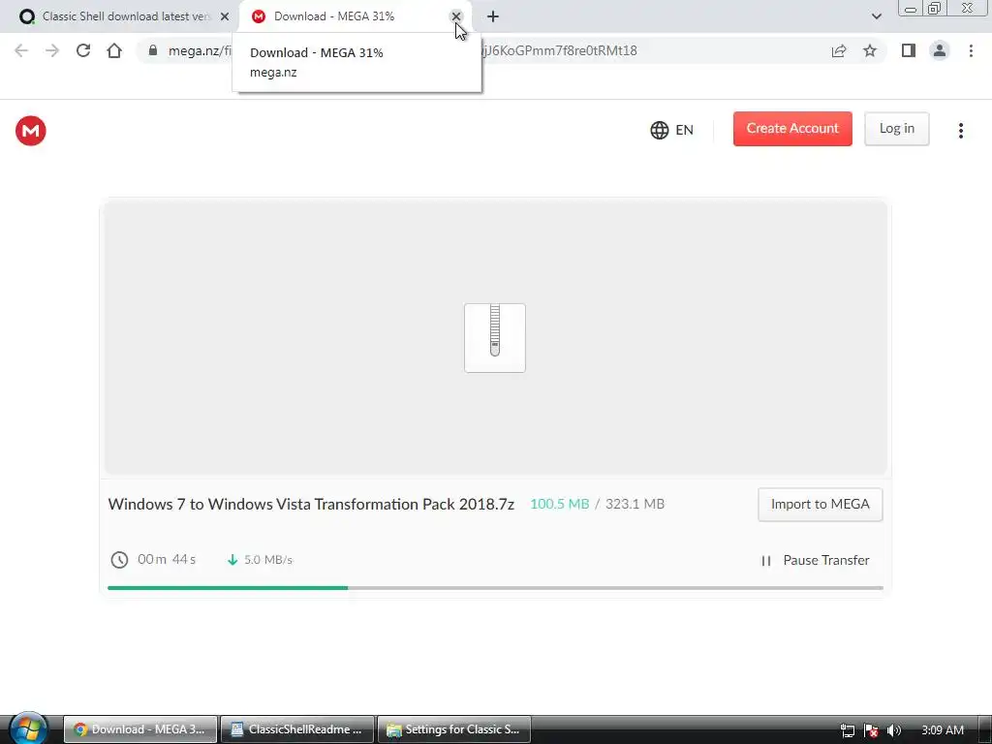Pause the transfer
The height and width of the screenshot is (744, 992).
click(815, 560)
